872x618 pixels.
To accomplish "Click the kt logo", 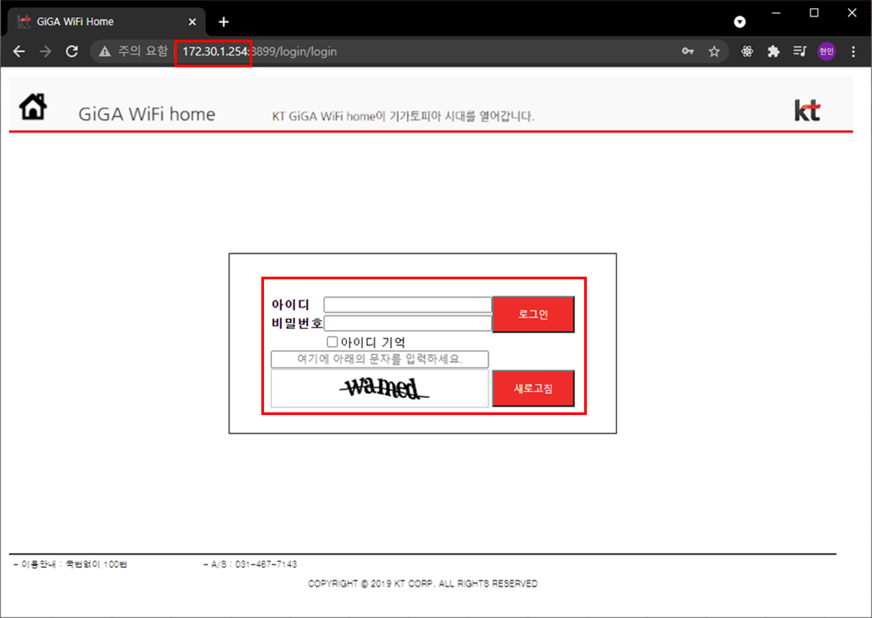I will click(x=807, y=110).
